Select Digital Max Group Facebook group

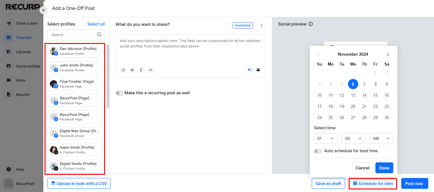[75, 133]
